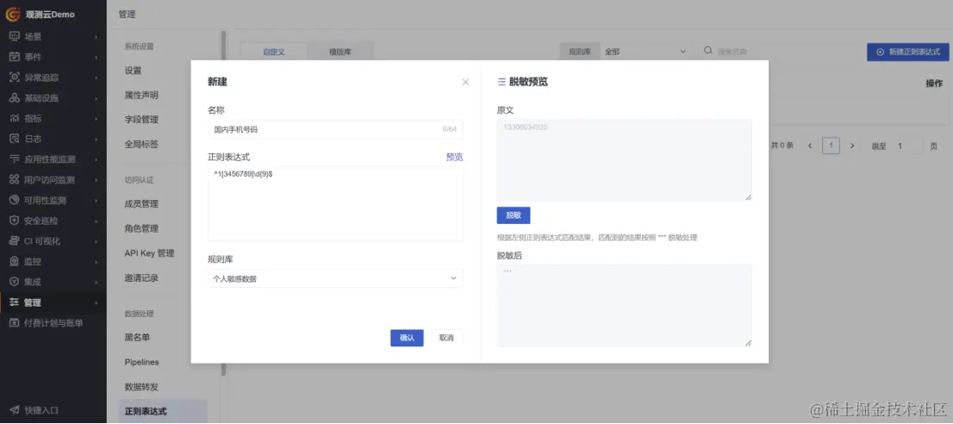Open the 规则库 全部 filter dropdown
This screenshot has height=424, width=953.
click(645, 52)
